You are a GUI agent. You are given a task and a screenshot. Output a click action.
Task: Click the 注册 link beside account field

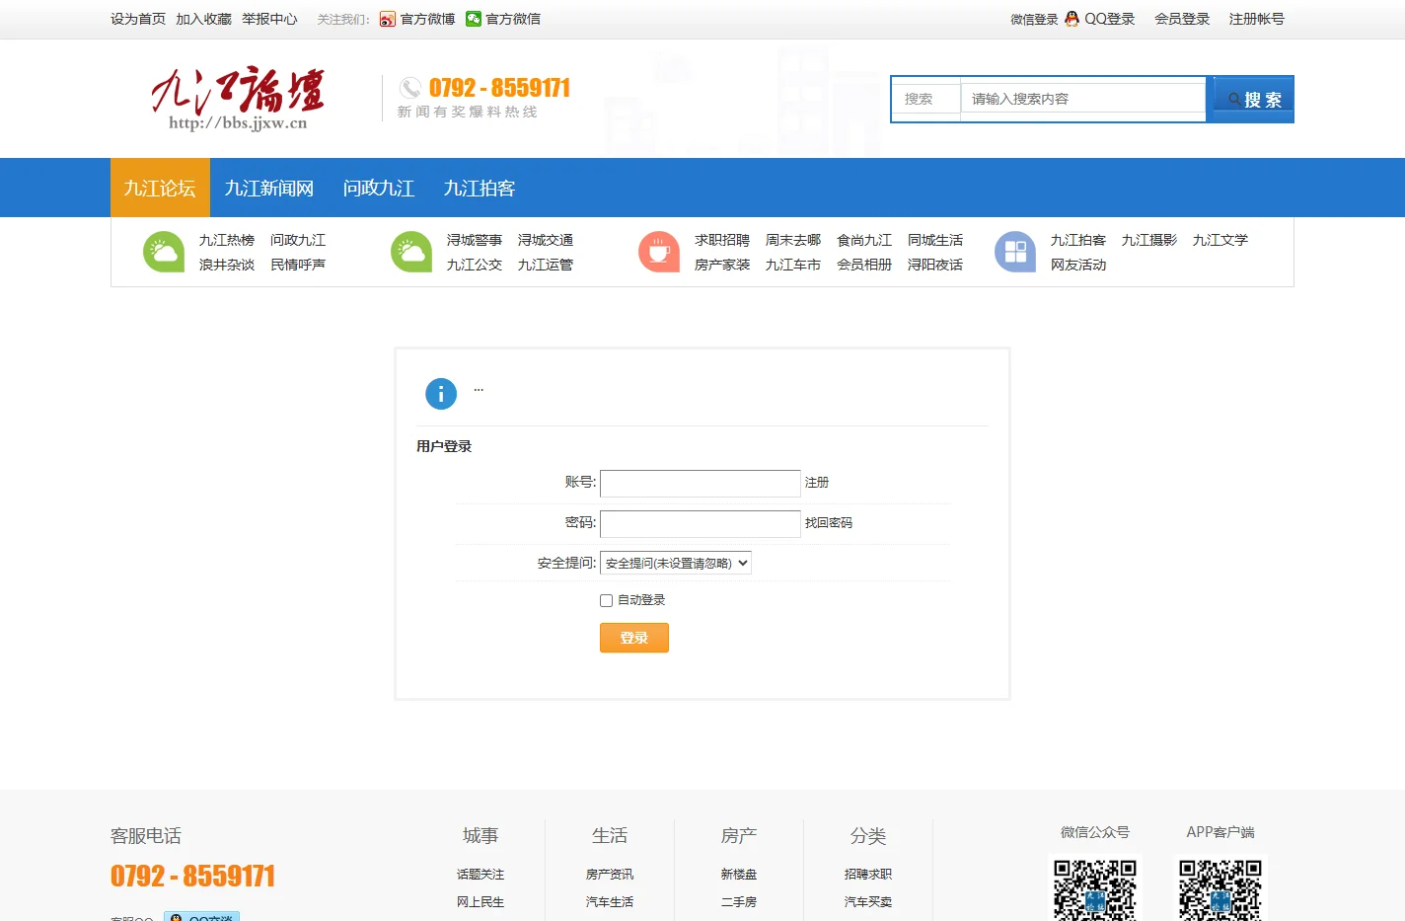817,483
